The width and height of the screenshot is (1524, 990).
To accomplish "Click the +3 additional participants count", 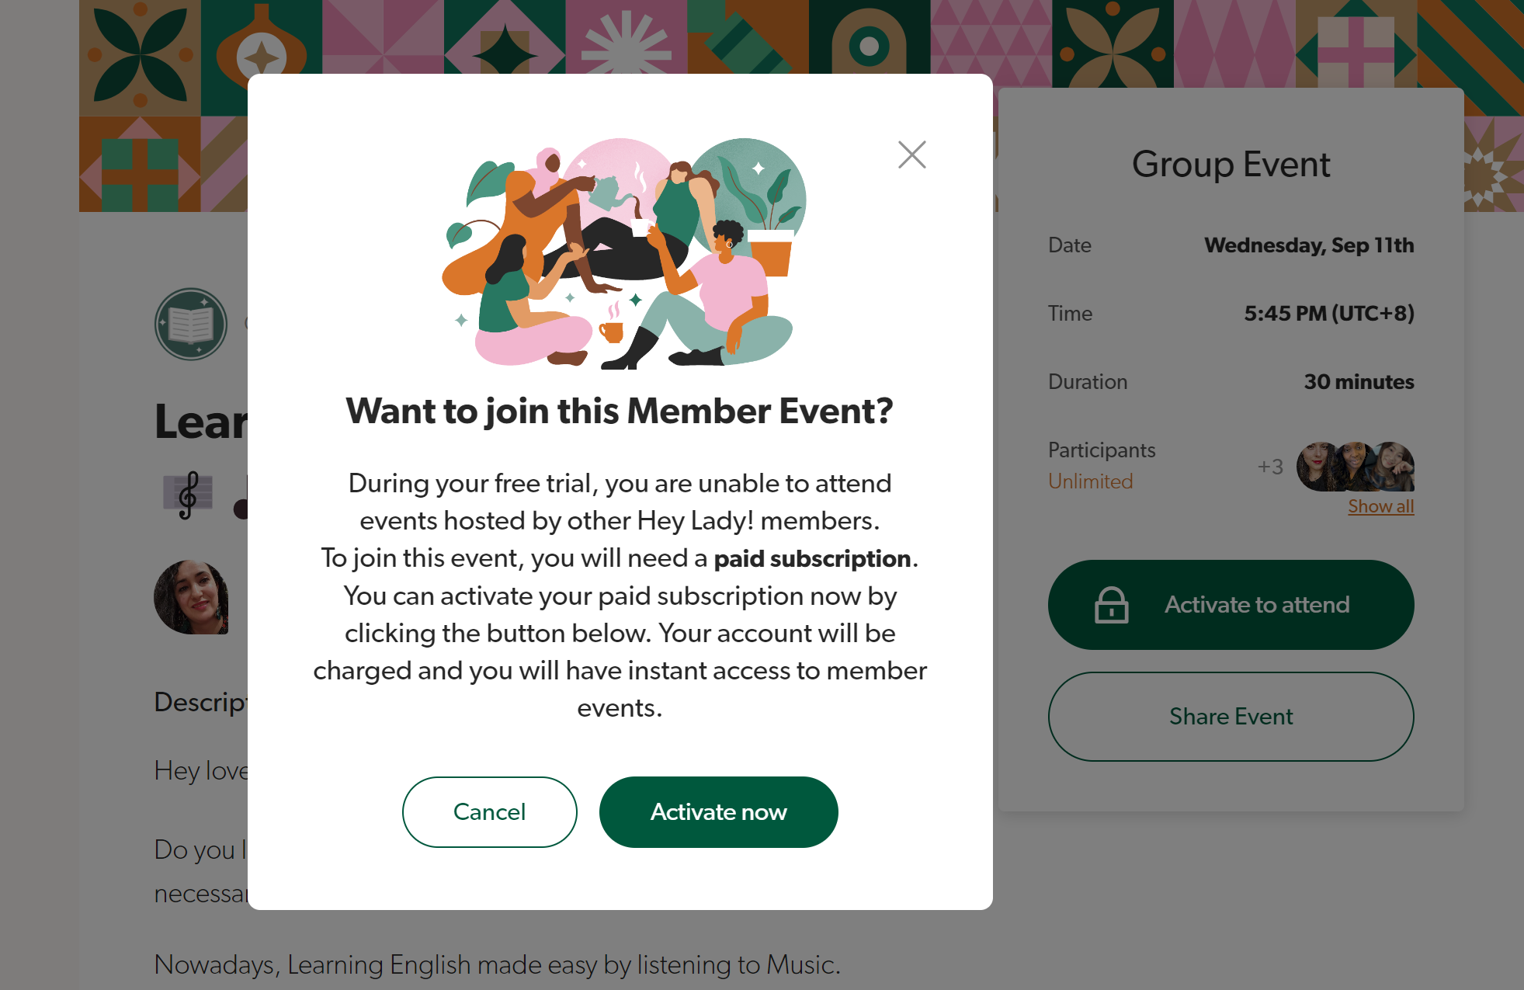I will tap(1270, 467).
